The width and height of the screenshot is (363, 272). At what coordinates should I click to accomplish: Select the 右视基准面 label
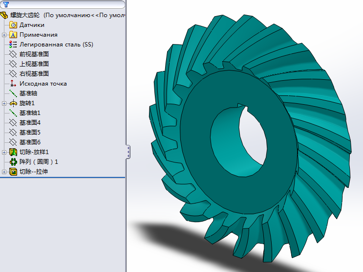(x=34, y=74)
